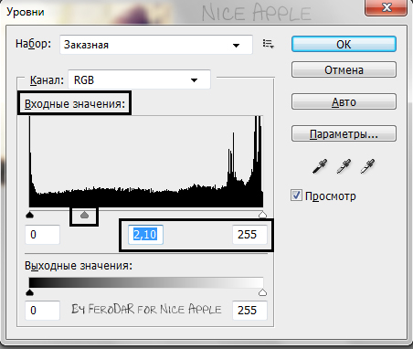The width and height of the screenshot is (413, 349).
Task: Click the Авто button
Action: (344, 101)
